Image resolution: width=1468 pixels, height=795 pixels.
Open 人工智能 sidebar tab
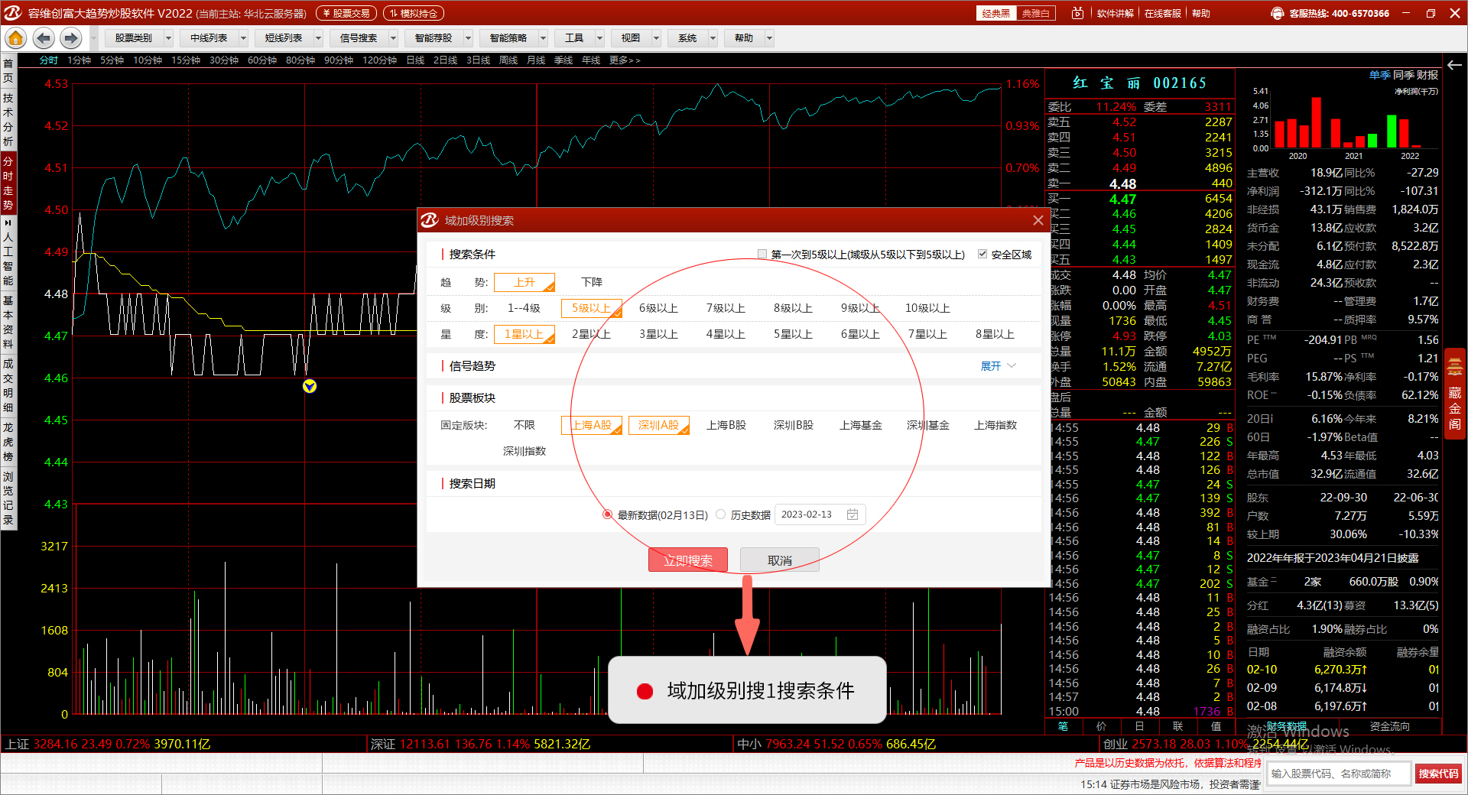point(8,252)
